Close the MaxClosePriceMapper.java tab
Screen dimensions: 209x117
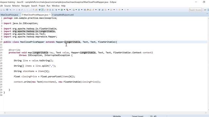pyautogui.click(x=50, y=15)
